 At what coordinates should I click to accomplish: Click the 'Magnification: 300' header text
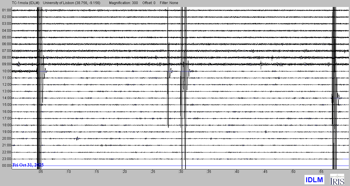point(124,3)
